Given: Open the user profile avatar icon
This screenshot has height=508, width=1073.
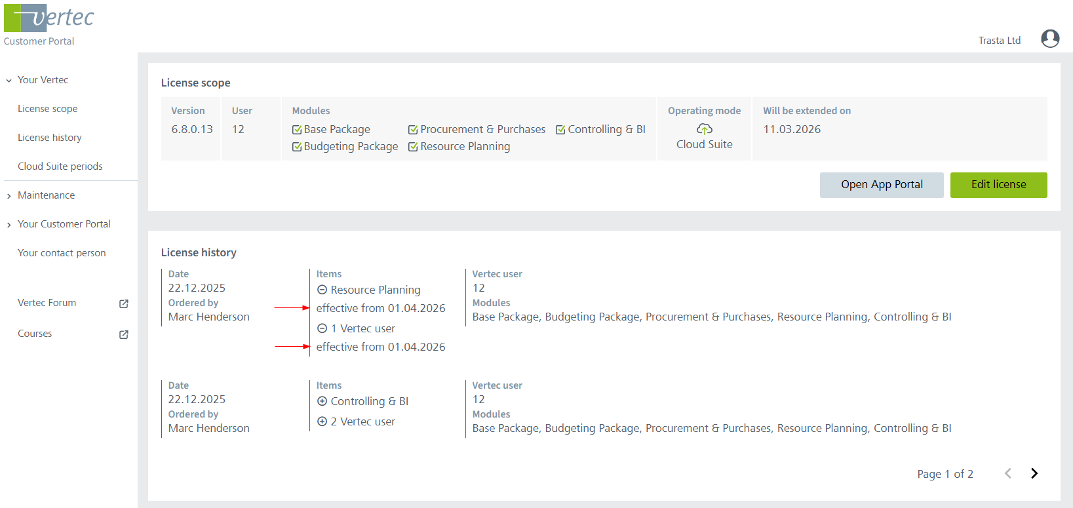Looking at the screenshot, I should [x=1049, y=39].
